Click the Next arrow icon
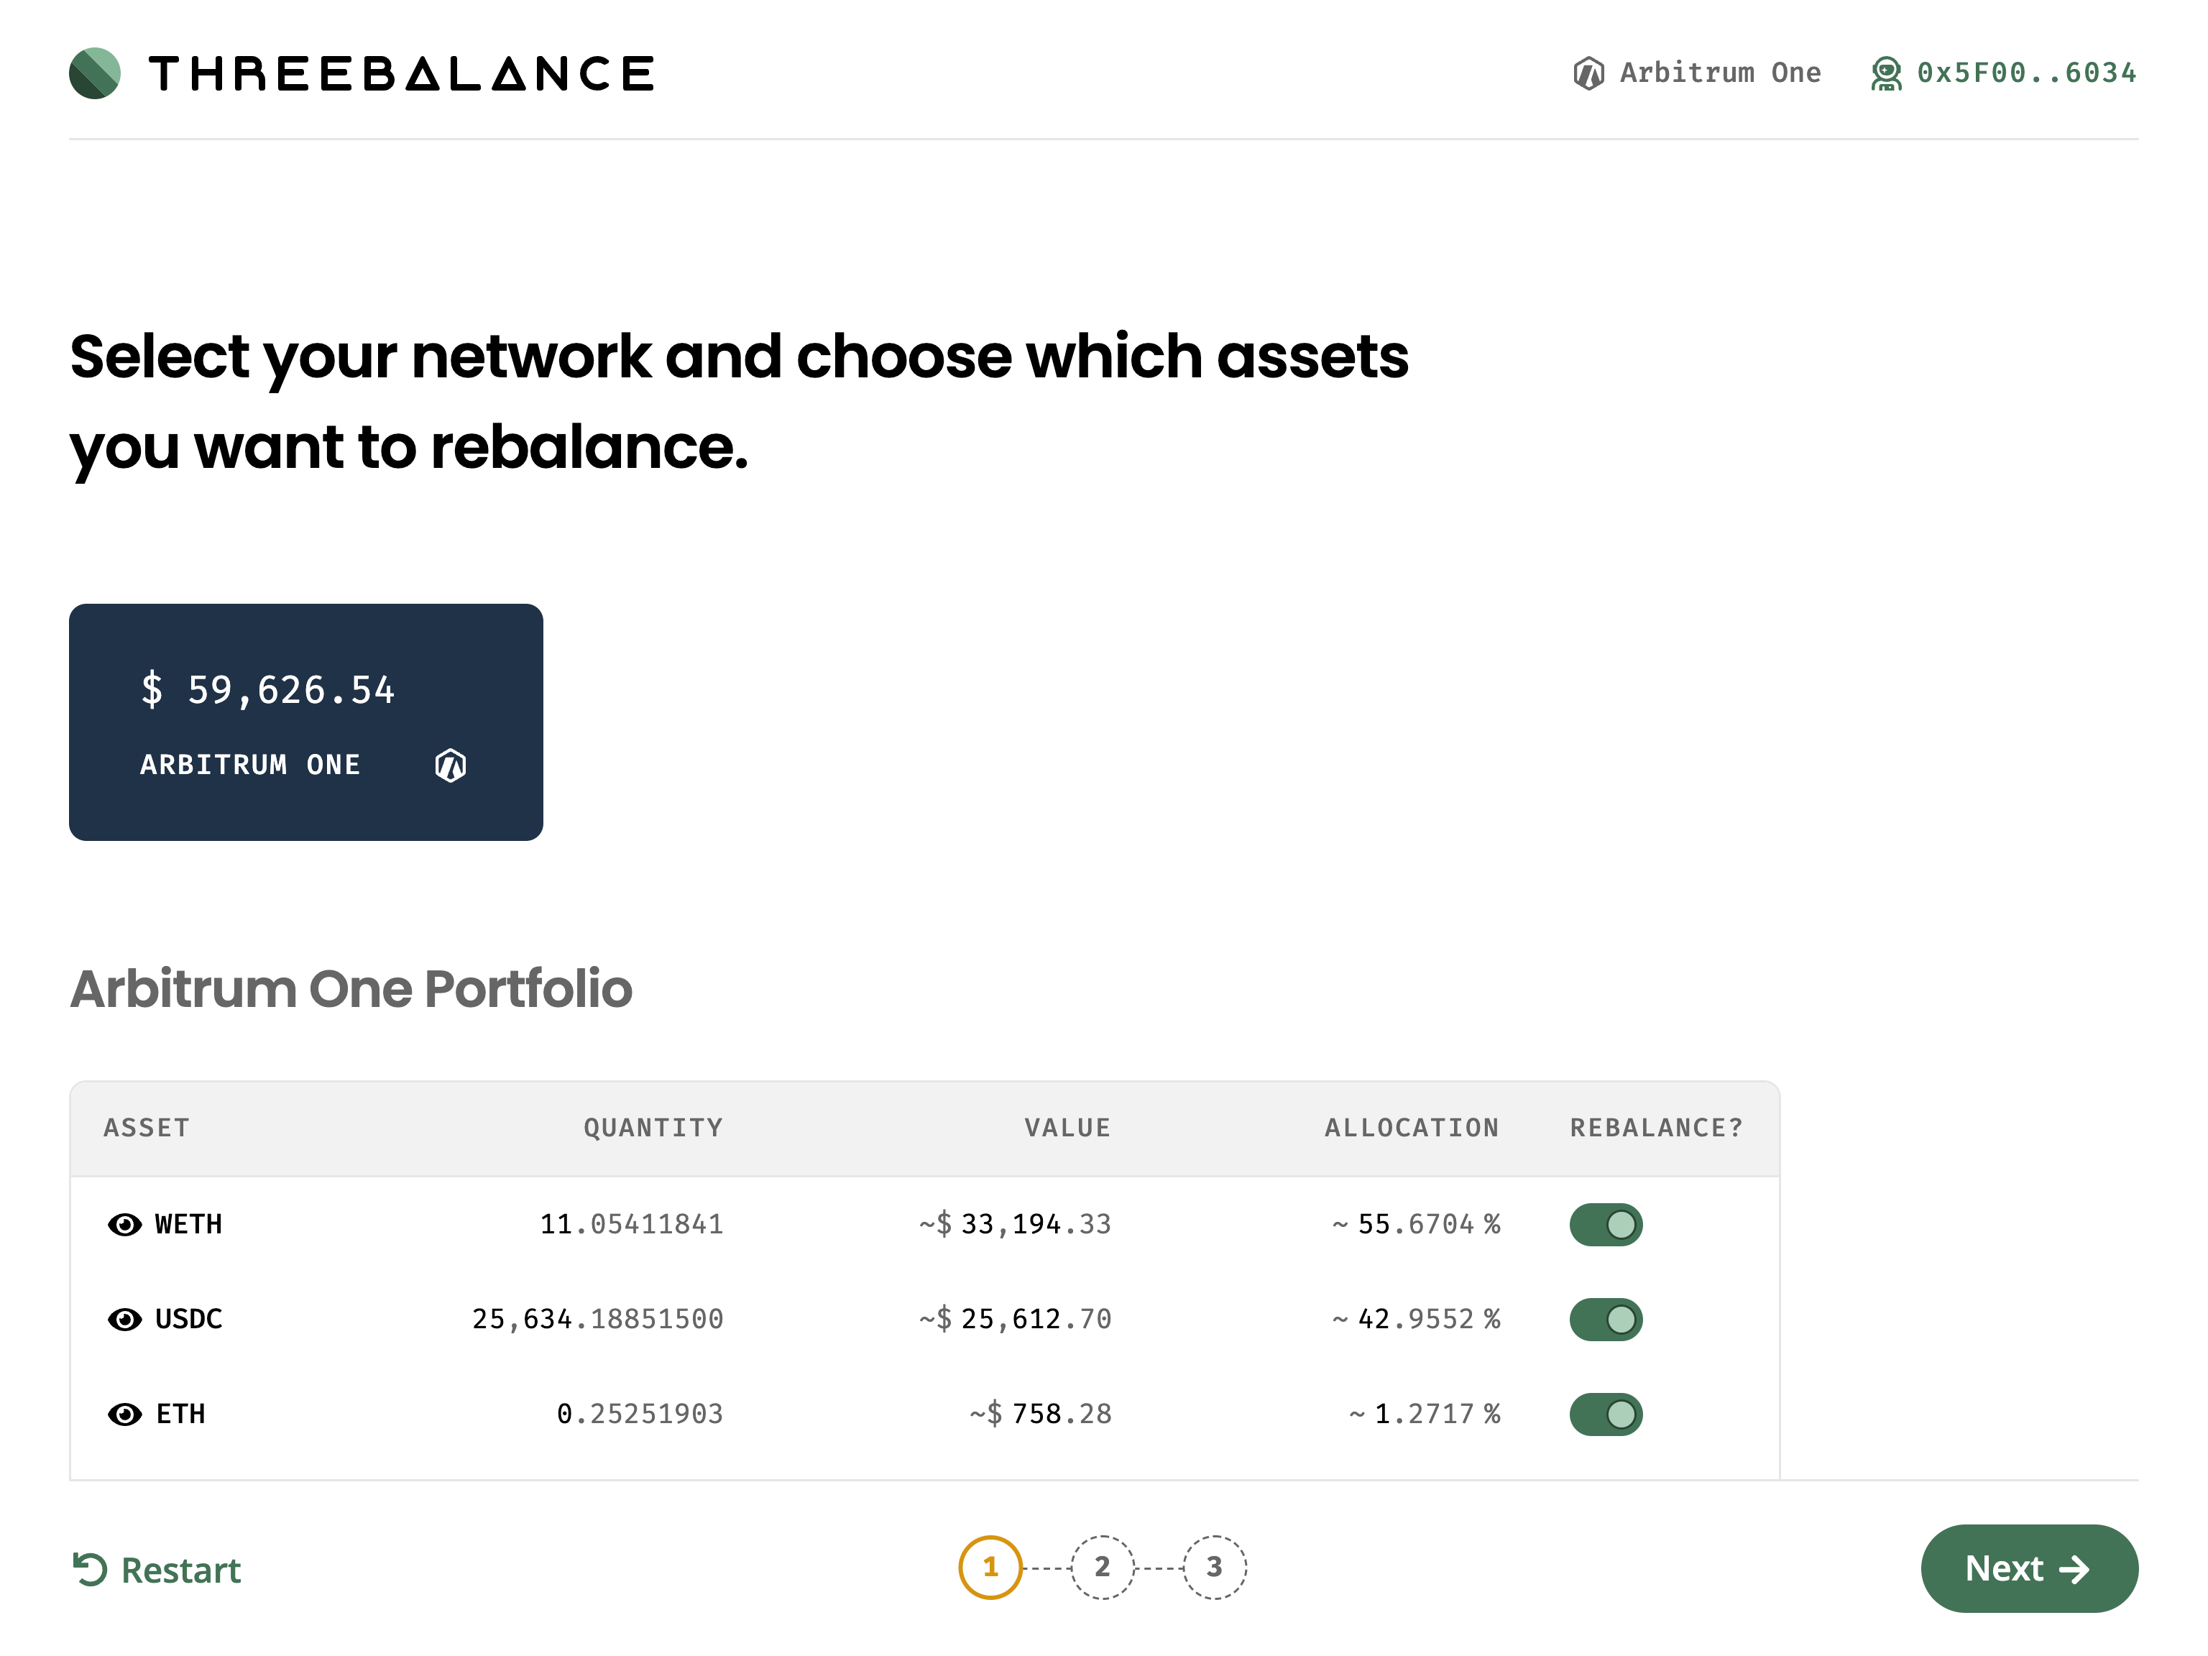Viewport: 2208px width, 1656px height. (x=2081, y=1569)
